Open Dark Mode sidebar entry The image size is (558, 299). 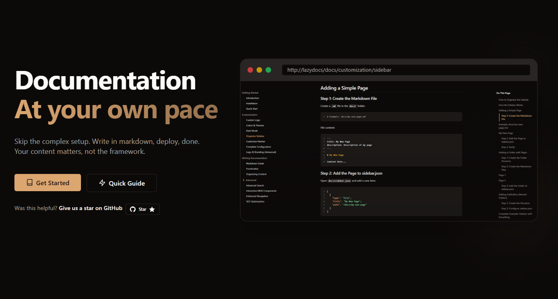tap(252, 131)
